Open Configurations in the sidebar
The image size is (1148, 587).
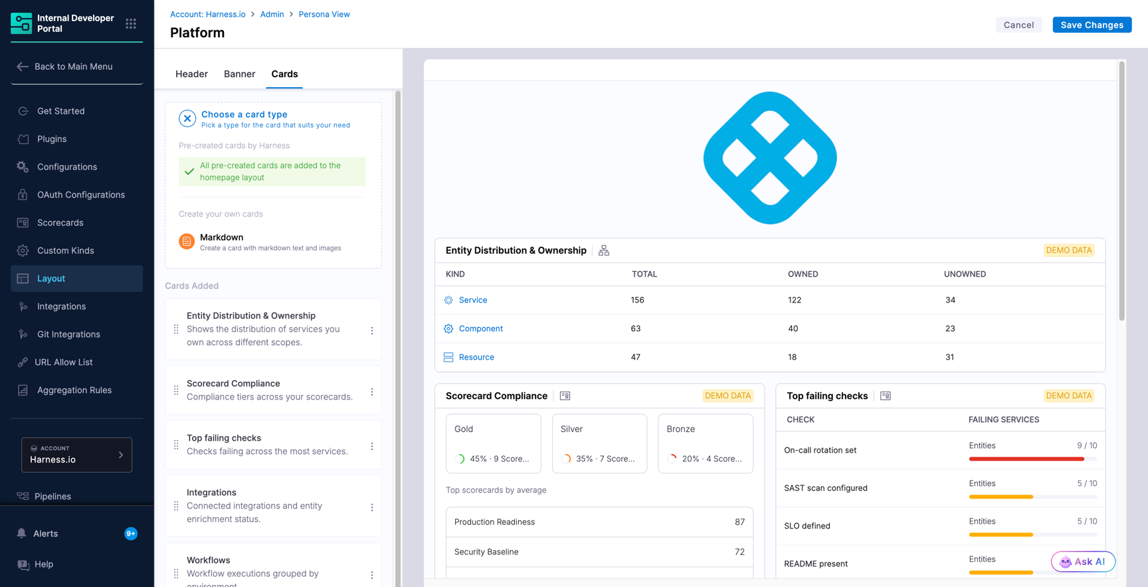(x=76, y=167)
